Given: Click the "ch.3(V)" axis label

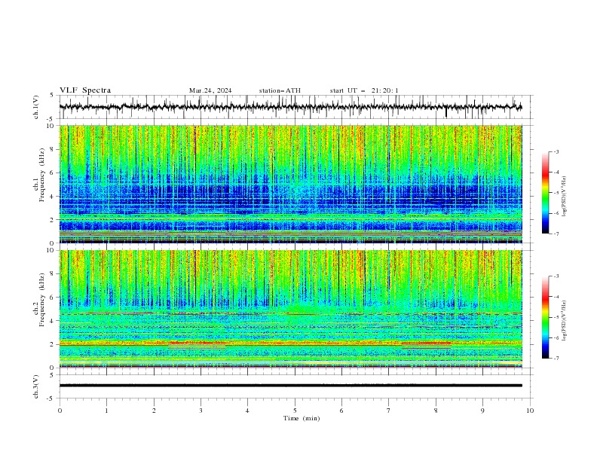Looking at the screenshot, I should pyautogui.click(x=36, y=386).
